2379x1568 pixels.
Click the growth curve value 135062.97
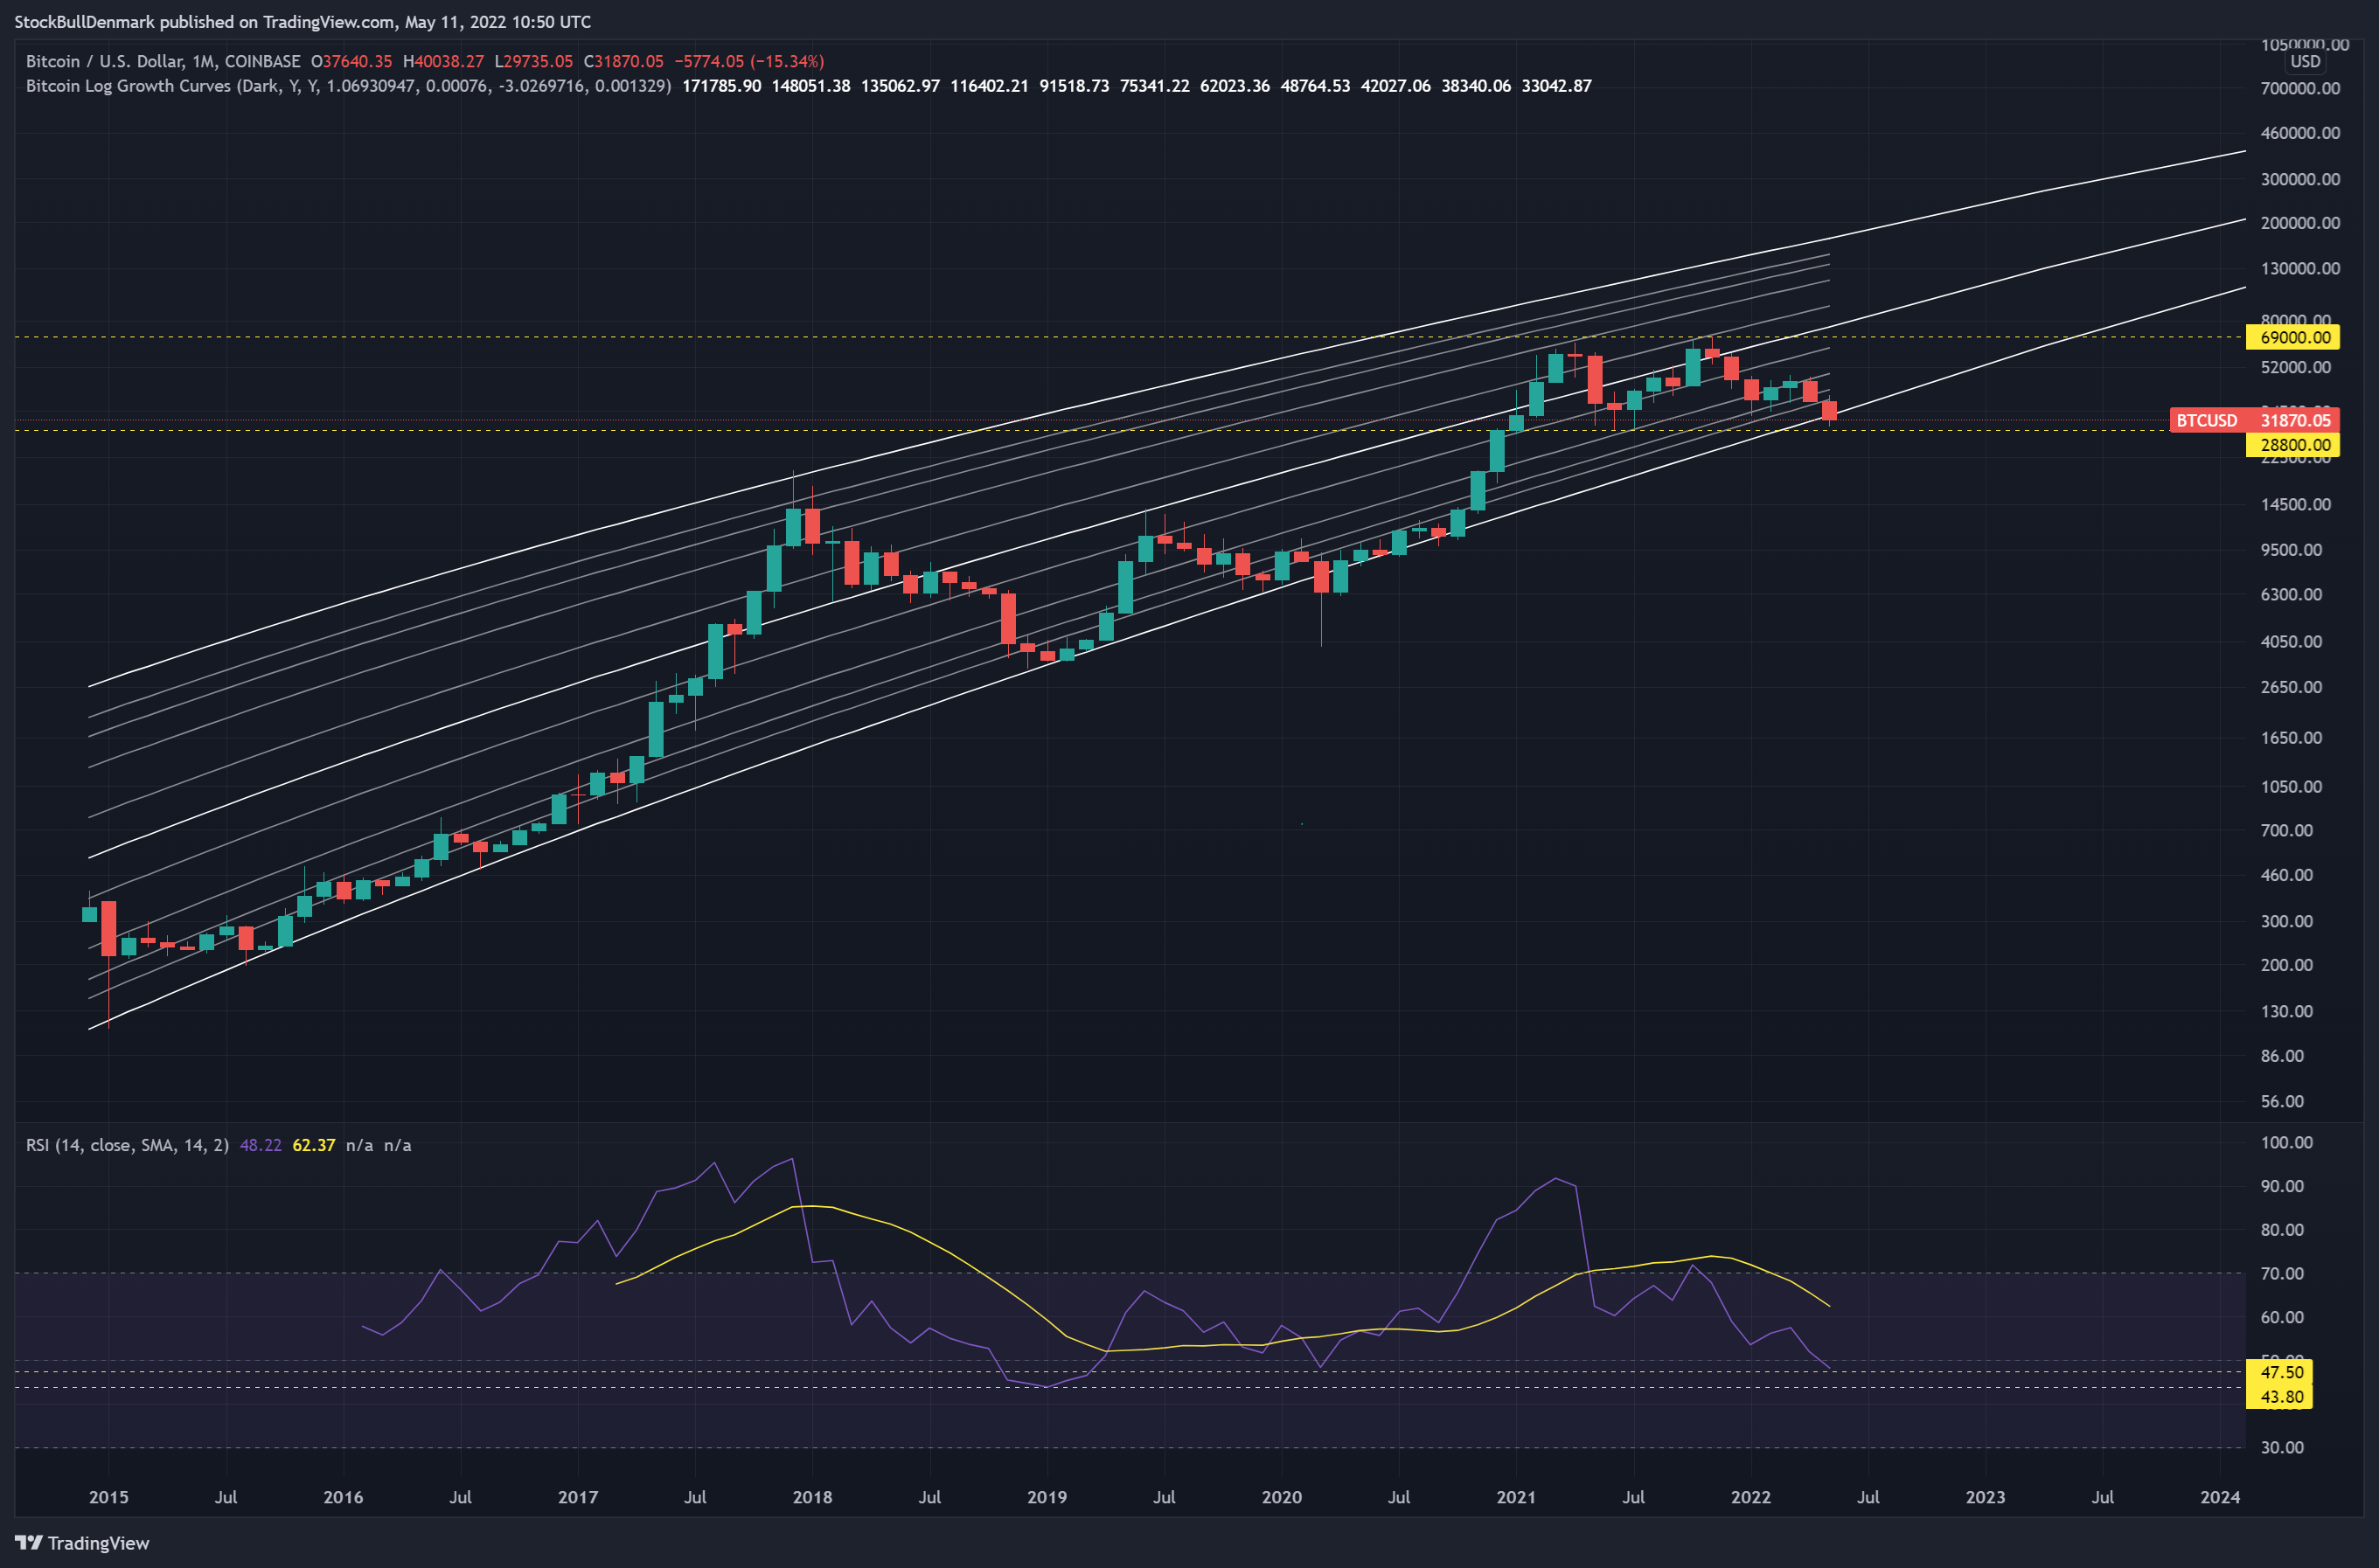click(x=901, y=86)
